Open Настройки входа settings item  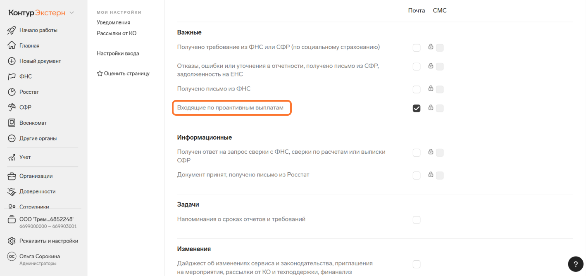pyautogui.click(x=118, y=53)
